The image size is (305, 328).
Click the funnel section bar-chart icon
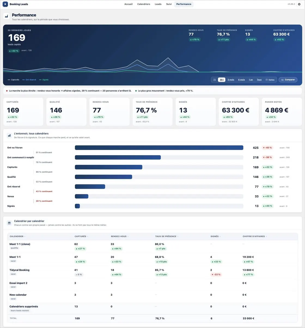[9, 135]
